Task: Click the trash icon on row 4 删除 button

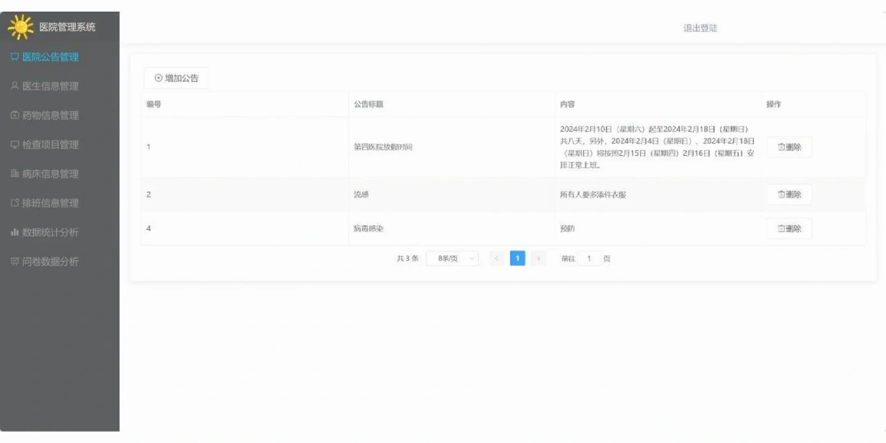Action: [x=781, y=228]
